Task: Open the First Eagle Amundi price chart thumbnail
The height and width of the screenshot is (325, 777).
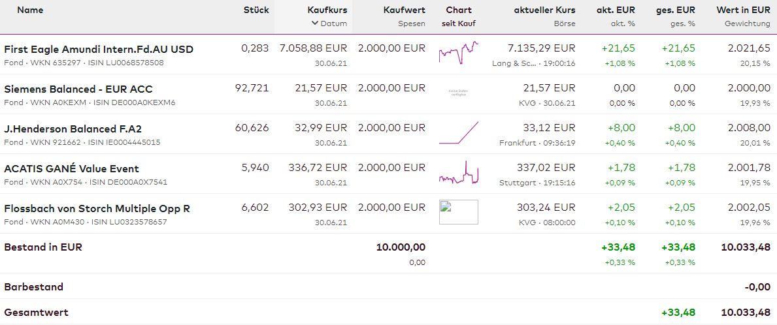Action: coord(458,52)
